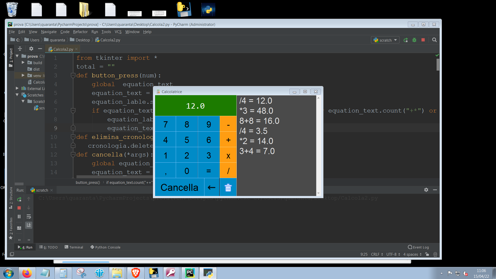Switch to the Terminal tool tab

74,247
